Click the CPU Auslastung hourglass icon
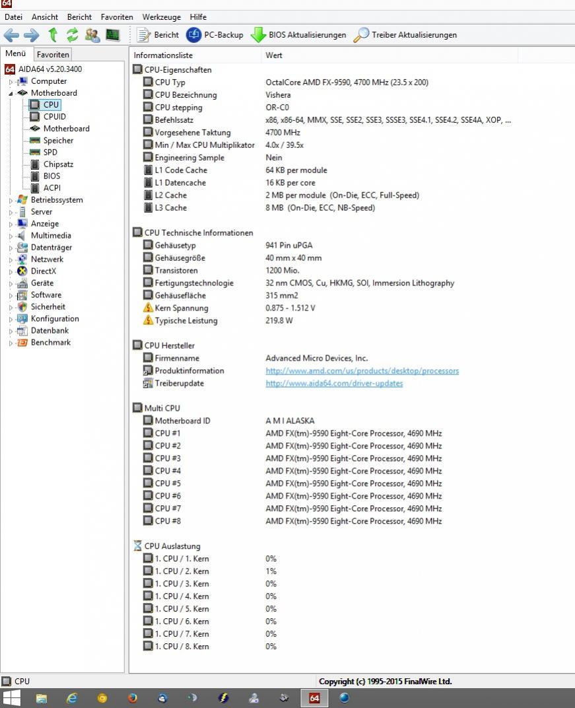This screenshot has width=575, height=708. click(x=138, y=546)
